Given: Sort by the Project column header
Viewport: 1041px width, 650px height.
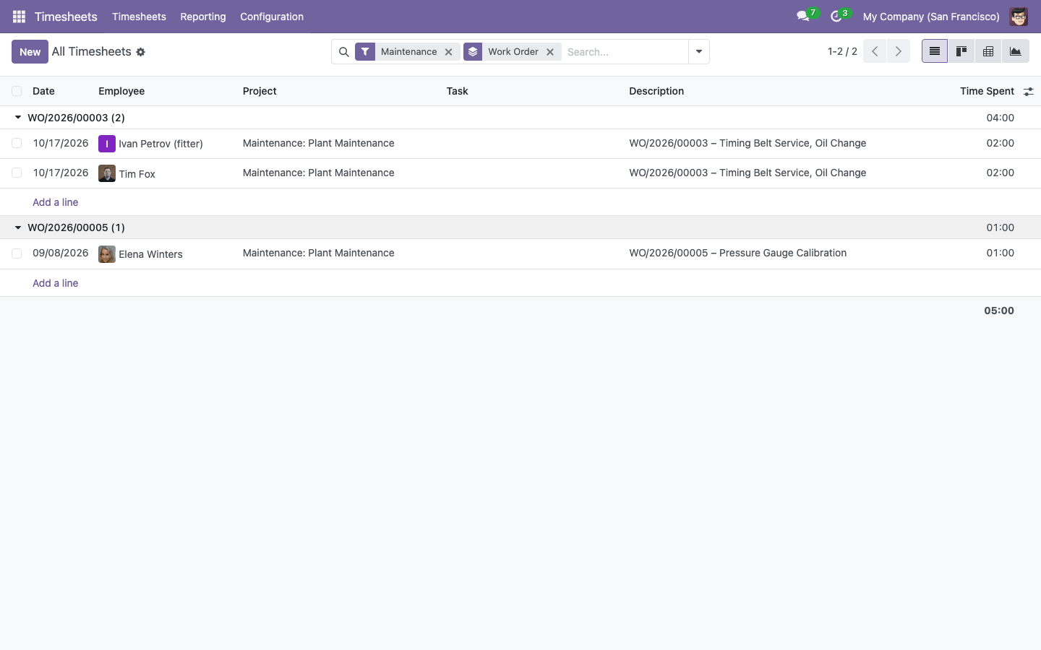Looking at the screenshot, I should [260, 91].
